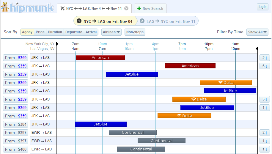The image size is (272, 154).
Task: Click the airplane icon in the search tab
Action: (62, 8)
